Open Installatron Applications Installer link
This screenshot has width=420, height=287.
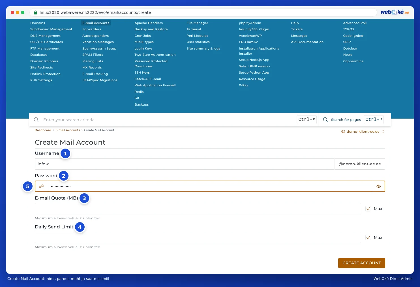point(259,51)
